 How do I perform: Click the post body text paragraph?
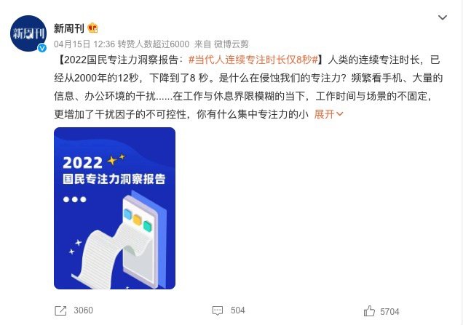248,87
